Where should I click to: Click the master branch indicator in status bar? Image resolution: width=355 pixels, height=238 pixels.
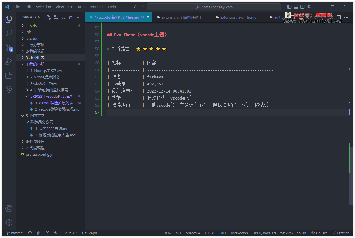15,233
